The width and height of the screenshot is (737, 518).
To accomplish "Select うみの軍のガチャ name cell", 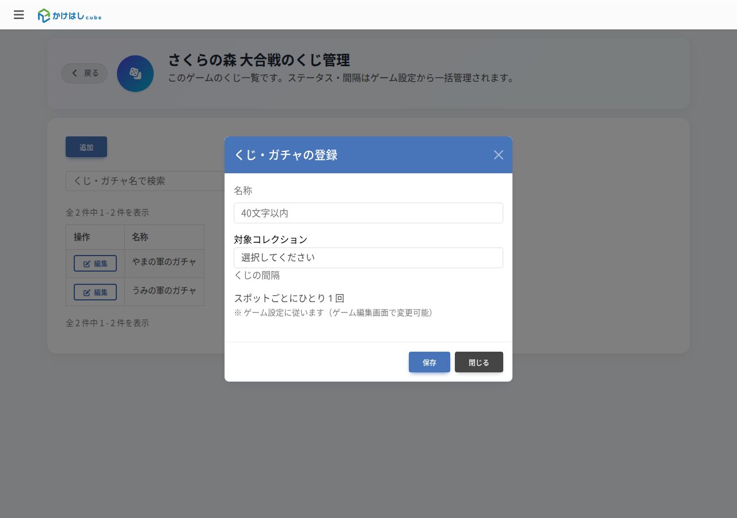I will pyautogui.click(x=164, y=292).
